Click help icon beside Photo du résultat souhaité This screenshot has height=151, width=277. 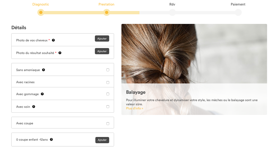point(60,53)
